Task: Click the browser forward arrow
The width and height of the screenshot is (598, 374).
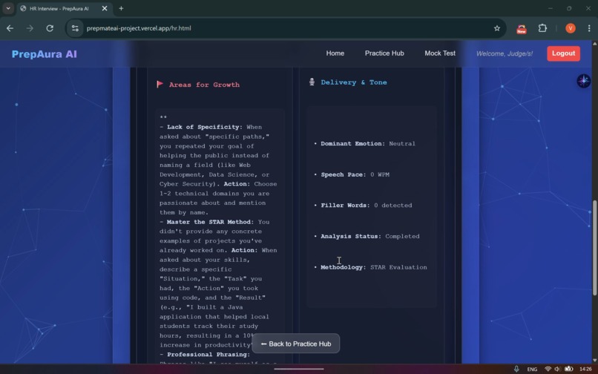Action: coord(30,28)
